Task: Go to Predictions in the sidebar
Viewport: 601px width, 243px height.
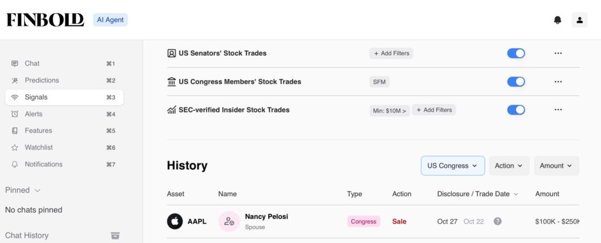Action: coord(42,80)
